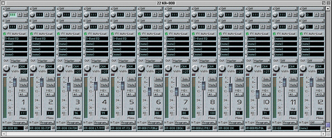Image resolution: width=332 pixels, height=138 pixels.
Task: Reset the clip indicator above channel 4's meter
Action: [x=86, y=75]
